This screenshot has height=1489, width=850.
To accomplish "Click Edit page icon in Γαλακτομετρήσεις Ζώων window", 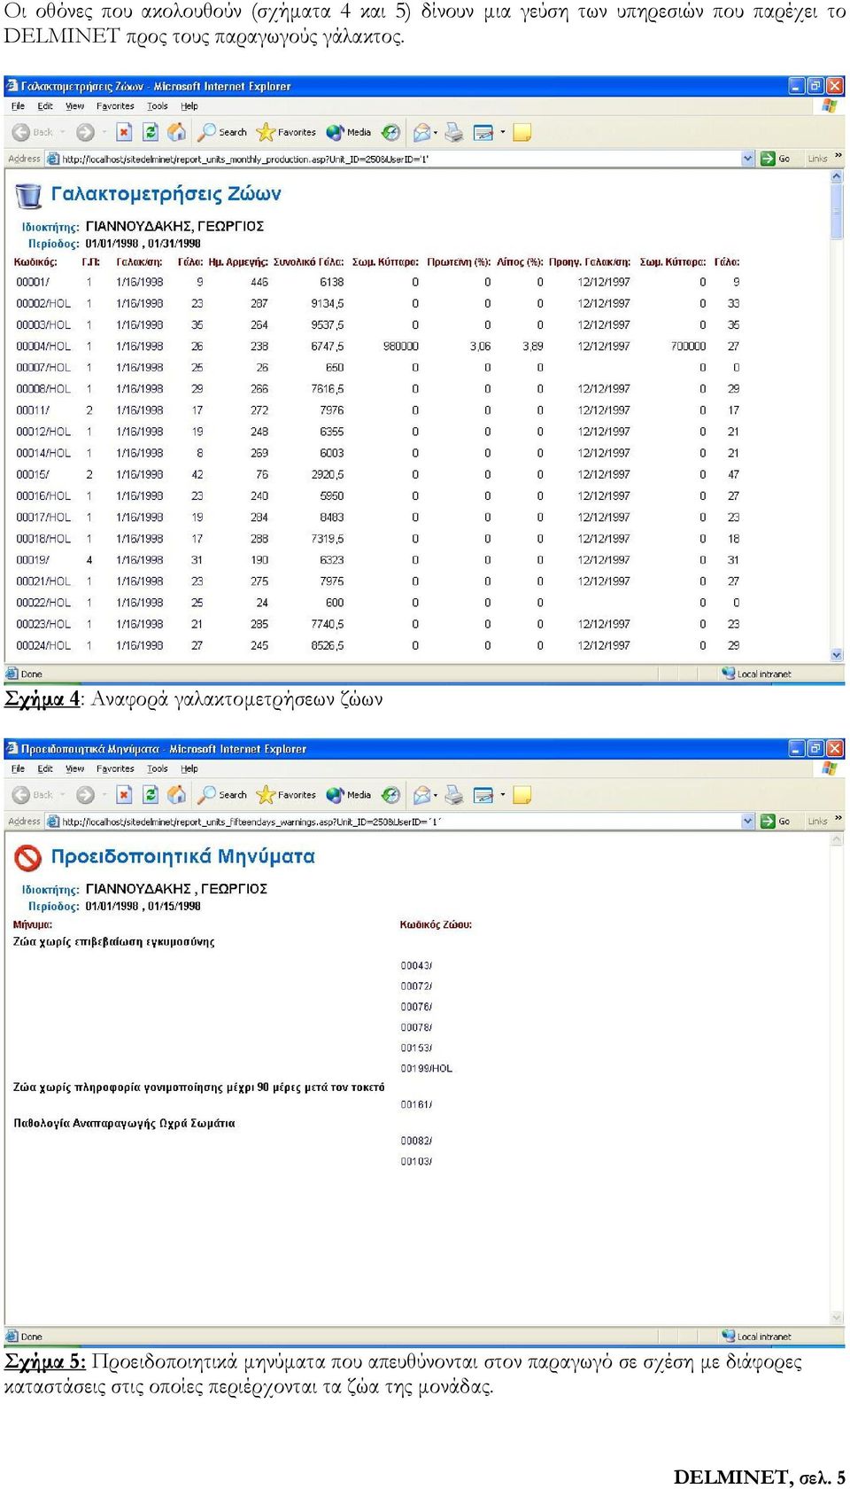I will pyautogui.click(x=483, y=132).
